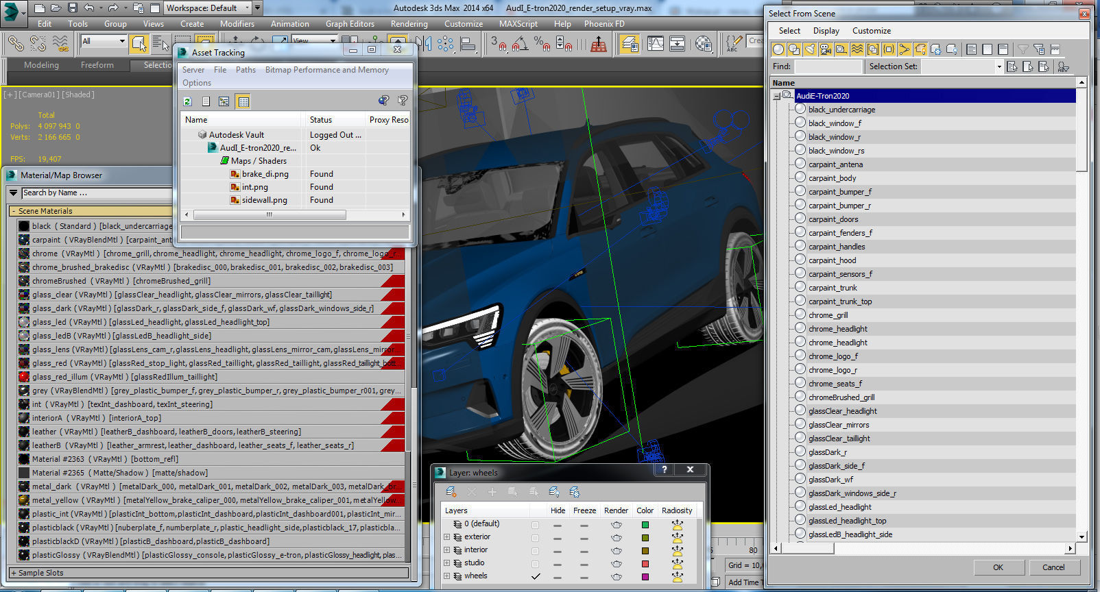This screenshot has height=592, width=1100.
Task: Open Select by Name list icon
Action: coord(160,44)
